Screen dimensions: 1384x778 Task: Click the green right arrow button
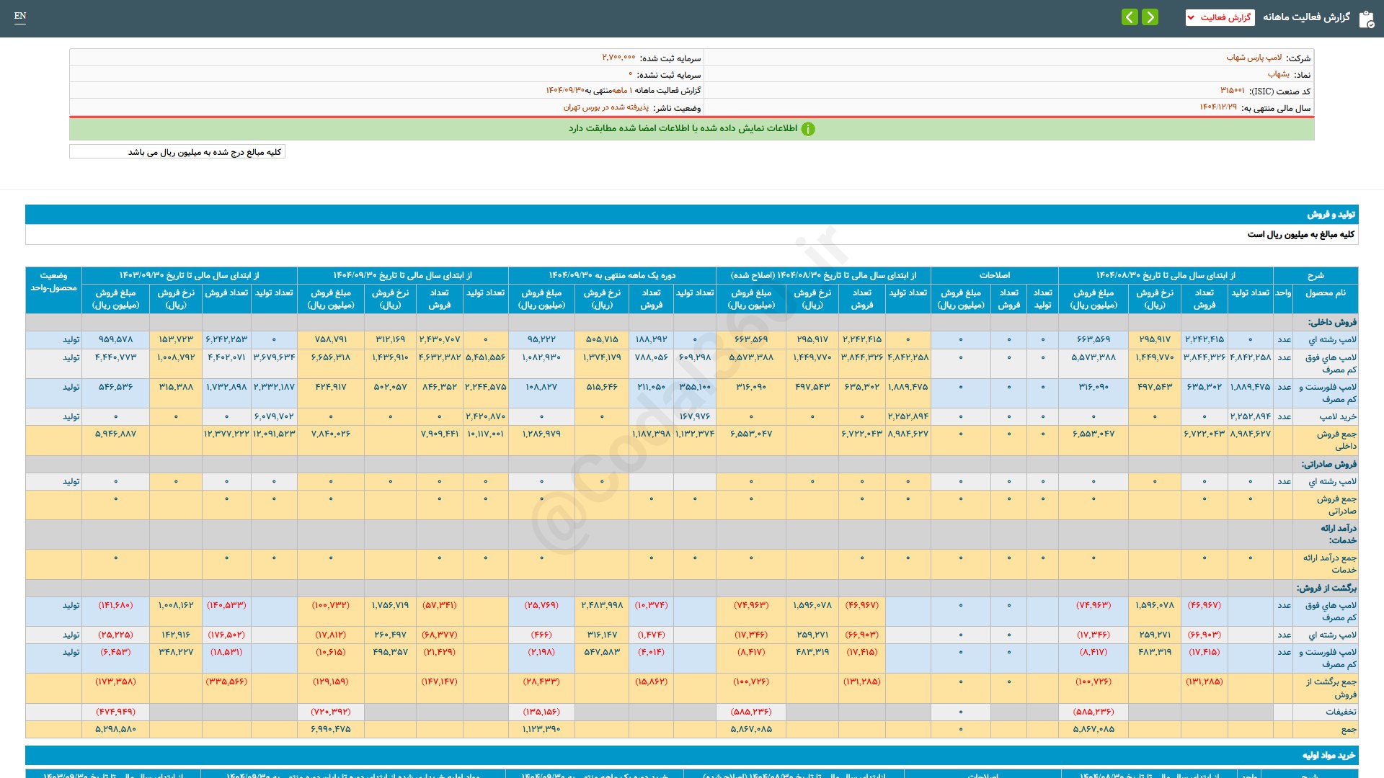pyautogui.click(x=1150, y=17)
